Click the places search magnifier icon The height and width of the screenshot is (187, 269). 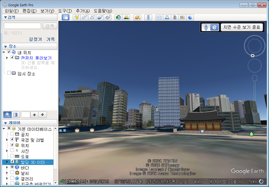7,115
